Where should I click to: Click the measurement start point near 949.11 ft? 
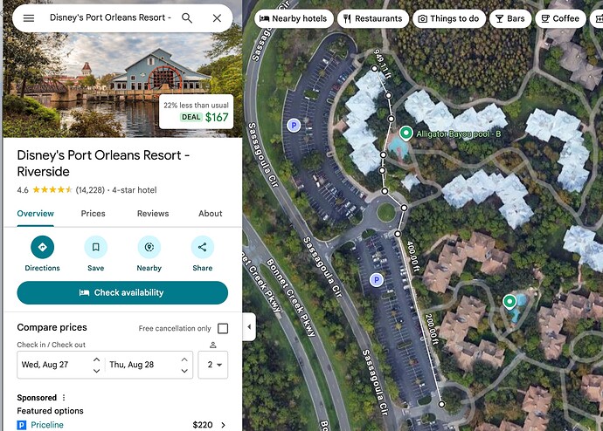pyautogui.click(x=375, y=68)
